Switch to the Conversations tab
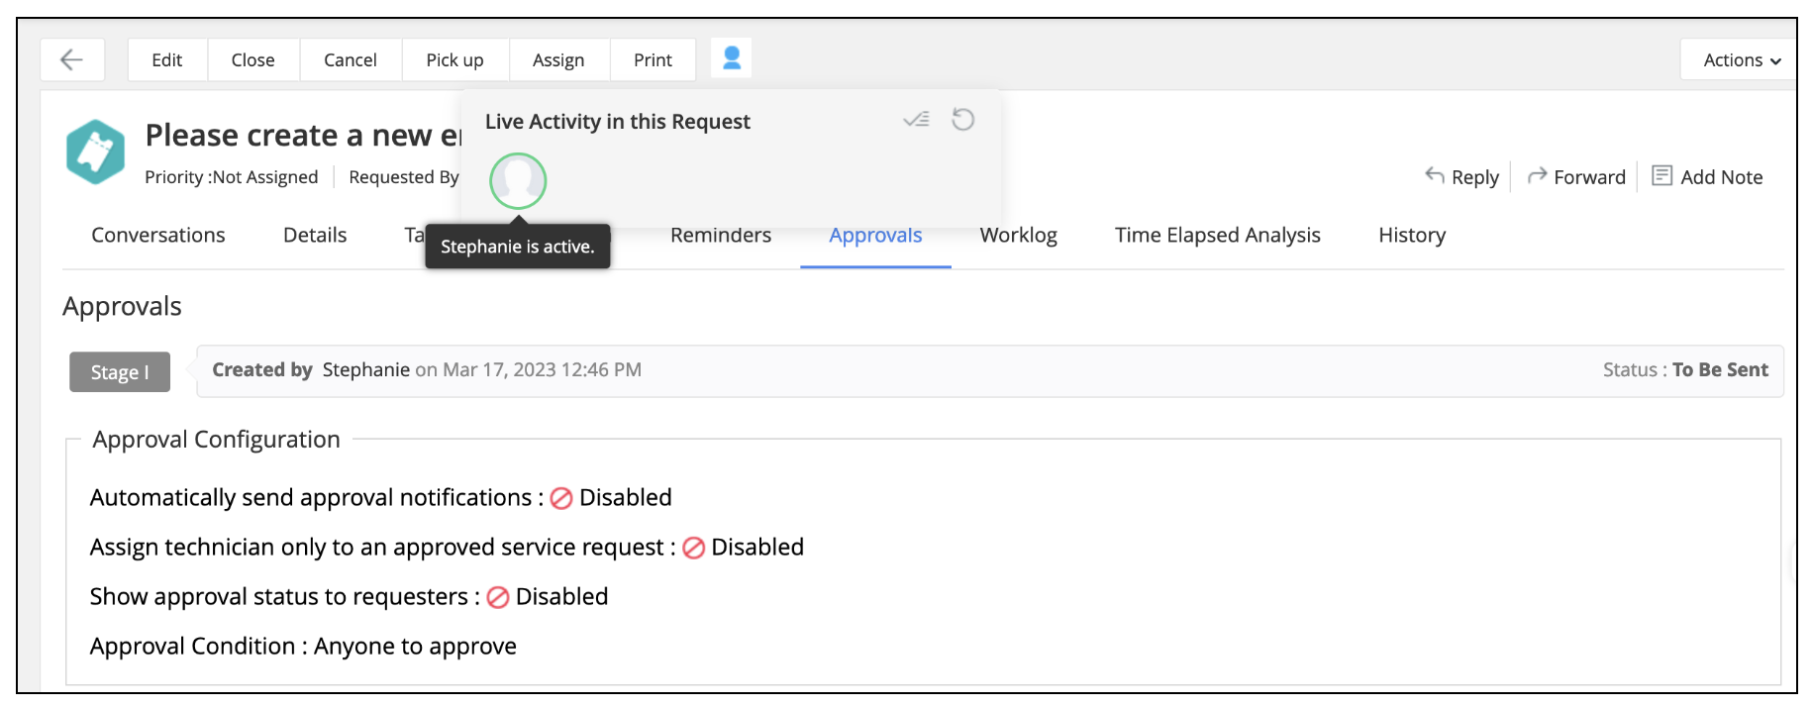1812x709 pixels. coord(158,236)
